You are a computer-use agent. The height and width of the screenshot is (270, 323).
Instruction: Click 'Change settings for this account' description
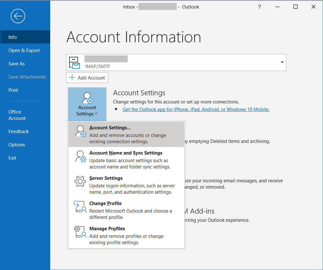pyautogui.click(x=176, y=102)
